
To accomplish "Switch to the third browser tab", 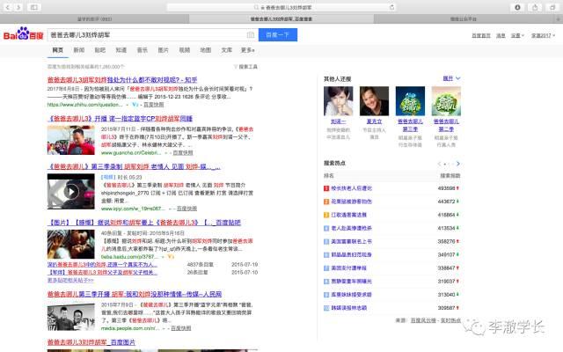I will click(464, 18).
